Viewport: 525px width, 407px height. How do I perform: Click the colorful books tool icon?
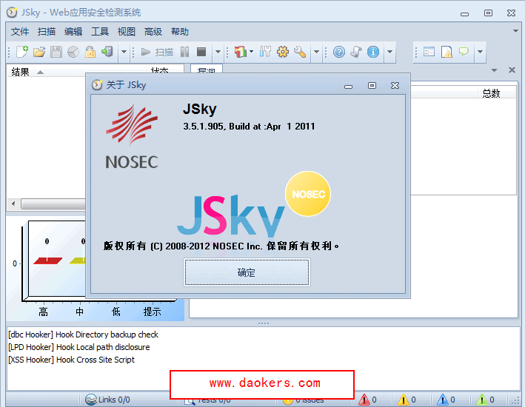241,52
